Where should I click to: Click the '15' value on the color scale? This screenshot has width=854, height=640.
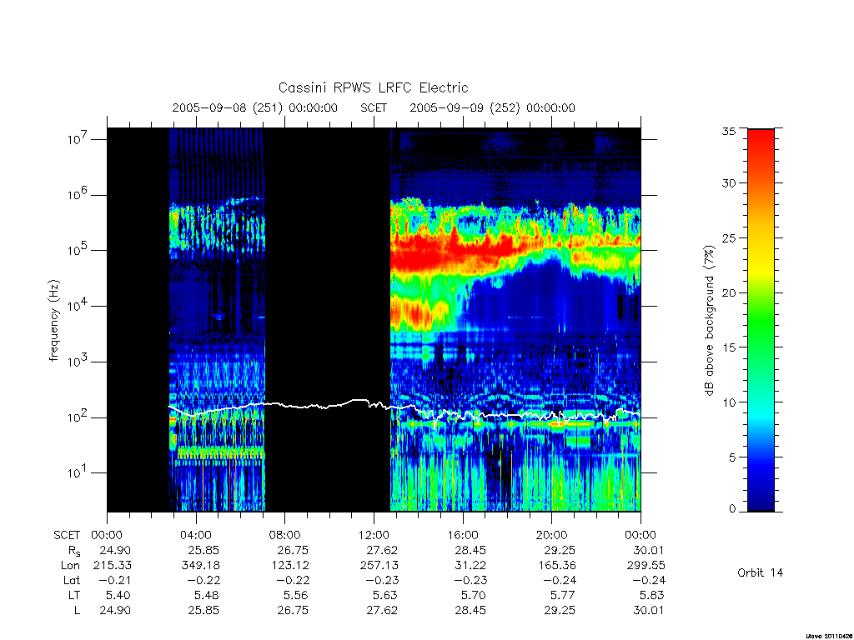coord(728,347)
